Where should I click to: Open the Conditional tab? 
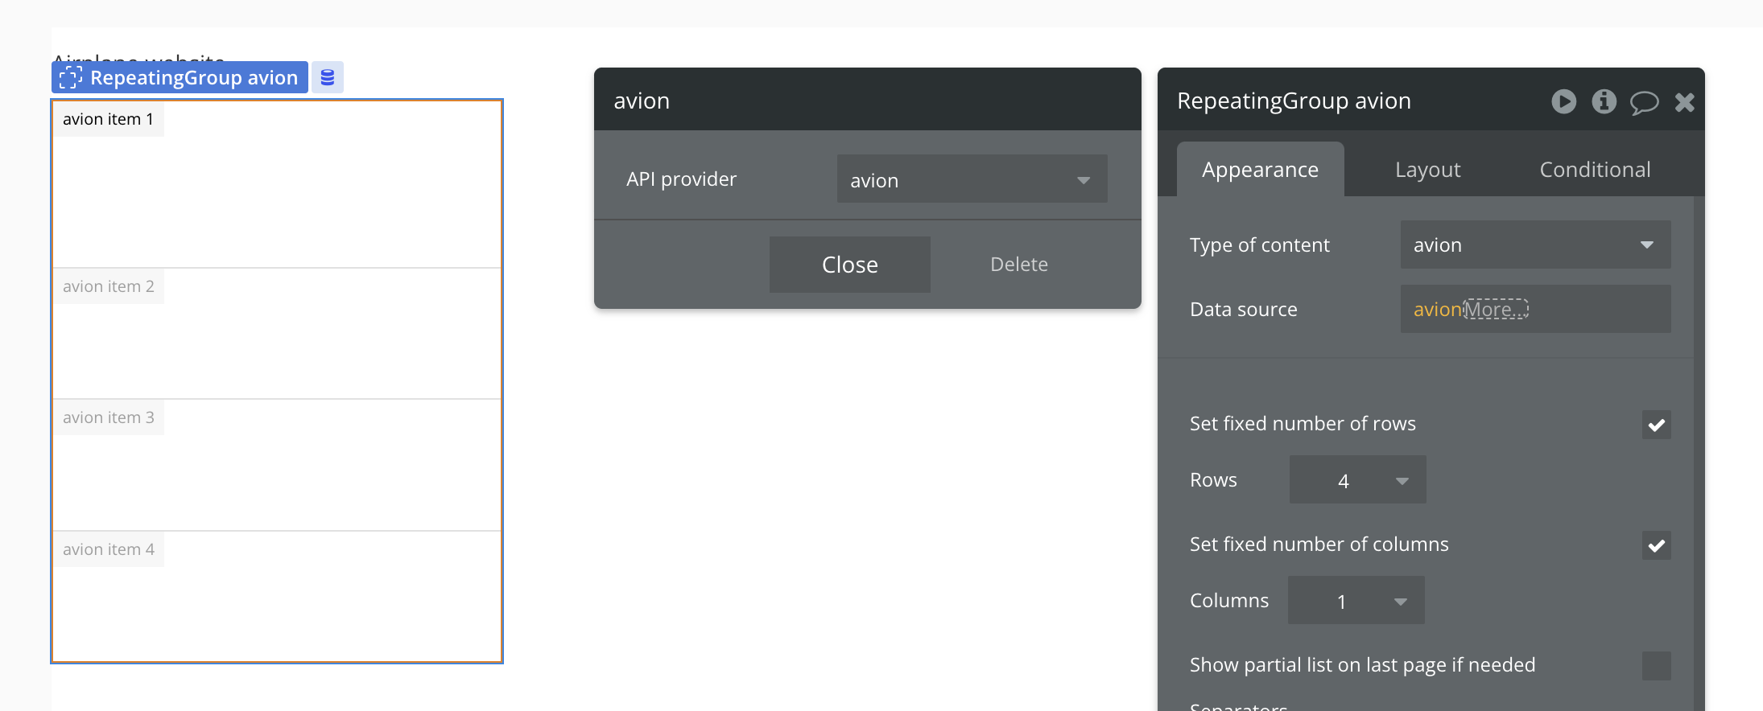tap(1595, 170)
